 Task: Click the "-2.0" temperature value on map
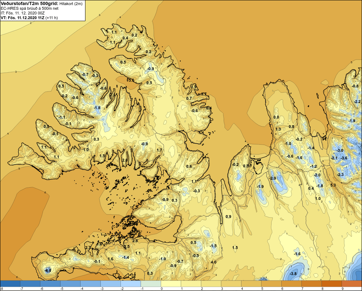[x=317, y=175]
